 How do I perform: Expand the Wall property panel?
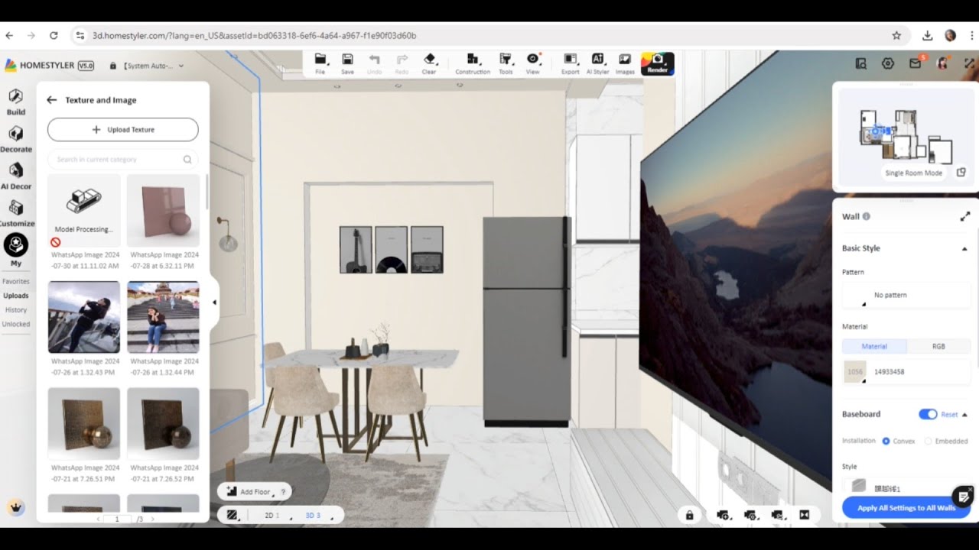[964, 217]
